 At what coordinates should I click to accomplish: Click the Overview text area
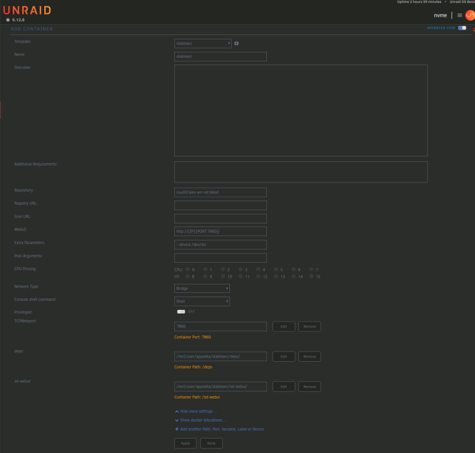pyautogui.click(x=301, y=111)
